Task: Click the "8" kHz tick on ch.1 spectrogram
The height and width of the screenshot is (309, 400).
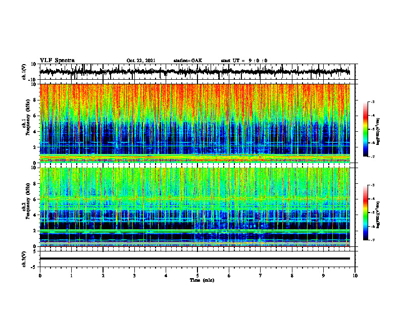Action: tap(35, 100)
